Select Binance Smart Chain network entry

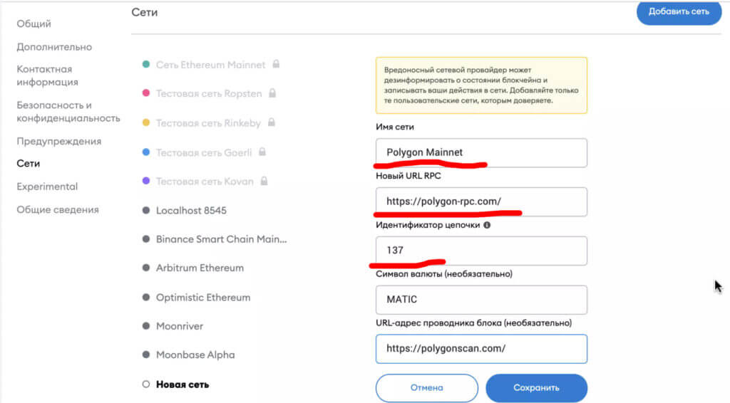tap(221, 239)
